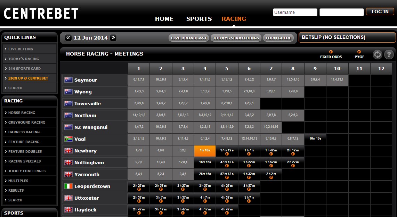Image resolution: width=397 pixels, height=217 pixels.
Task: Open Search in Quick Links
Action: click(x=29, y=88)
